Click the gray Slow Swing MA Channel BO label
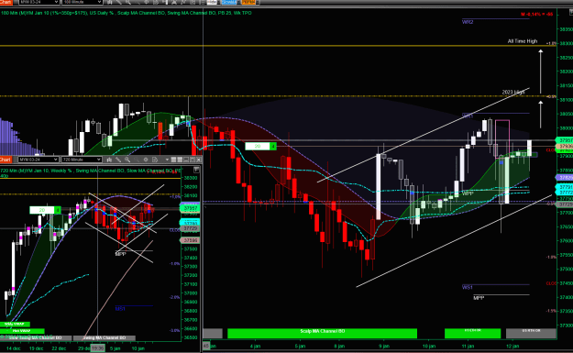The image size is (573, 353). 36,337
